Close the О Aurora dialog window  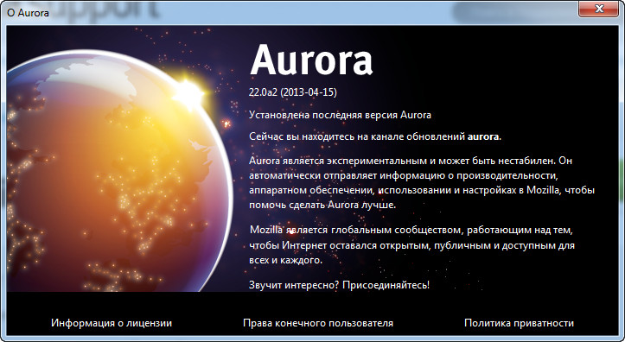tap(599, 9)
